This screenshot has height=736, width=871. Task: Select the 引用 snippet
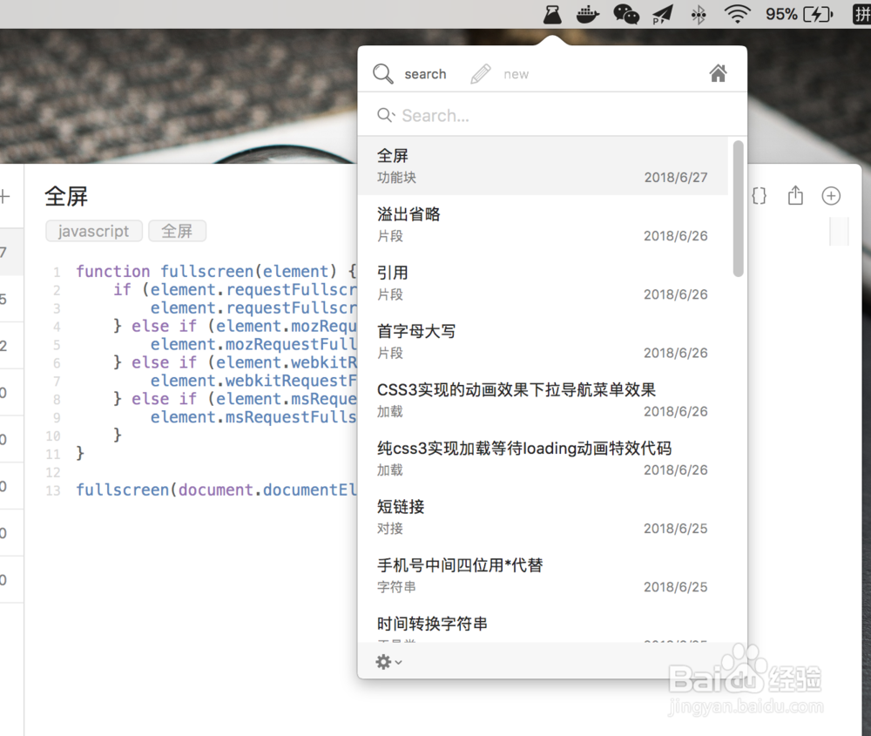click(x=543, y=283)
